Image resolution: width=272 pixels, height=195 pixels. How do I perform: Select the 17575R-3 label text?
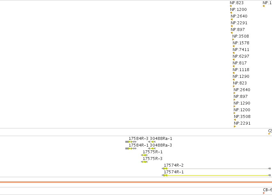click(x=153, y=159)
